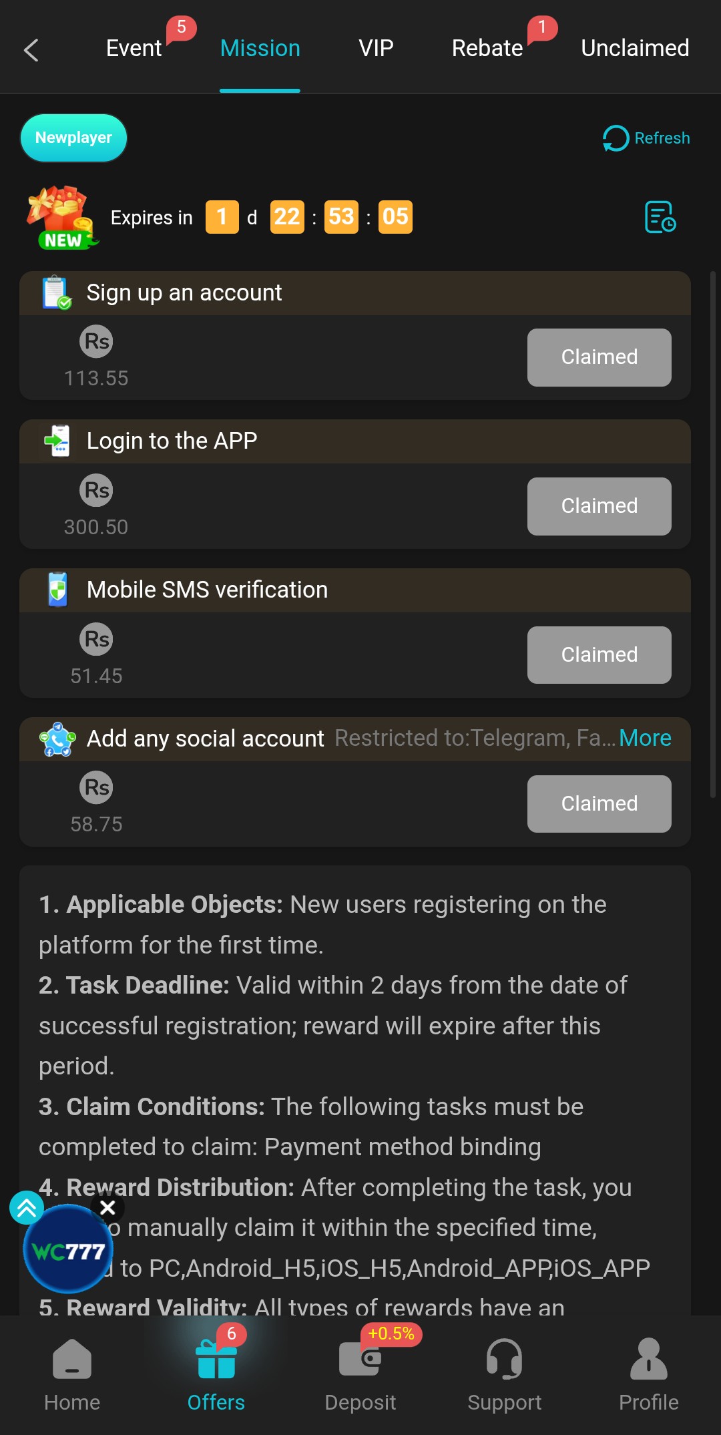
Task: Open the Rebate tab
Action: (487, 48)
